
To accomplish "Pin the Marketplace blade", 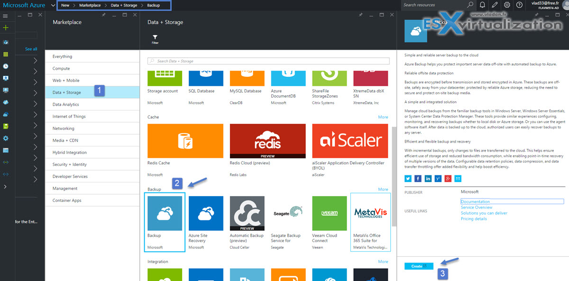I will click(x=104, y=15).
